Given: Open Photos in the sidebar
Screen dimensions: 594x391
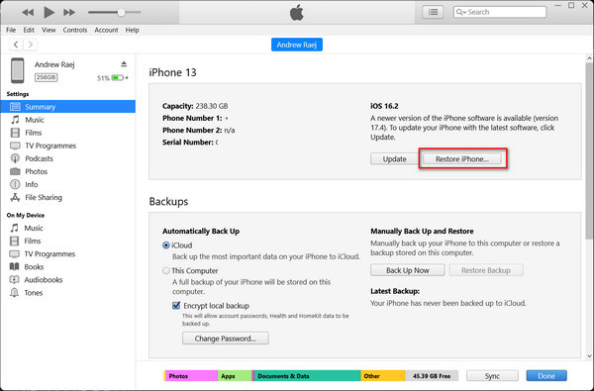Looking at the screenshot, I should (x=67, y=171).
